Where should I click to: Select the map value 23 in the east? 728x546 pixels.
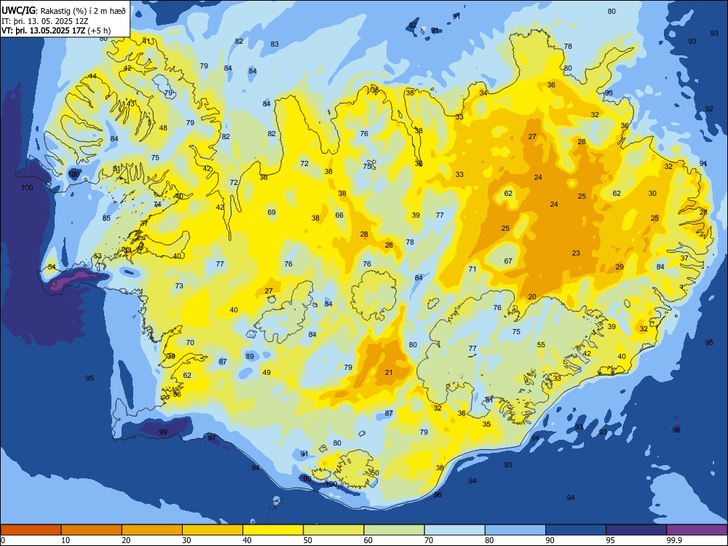tap(576, 253)
